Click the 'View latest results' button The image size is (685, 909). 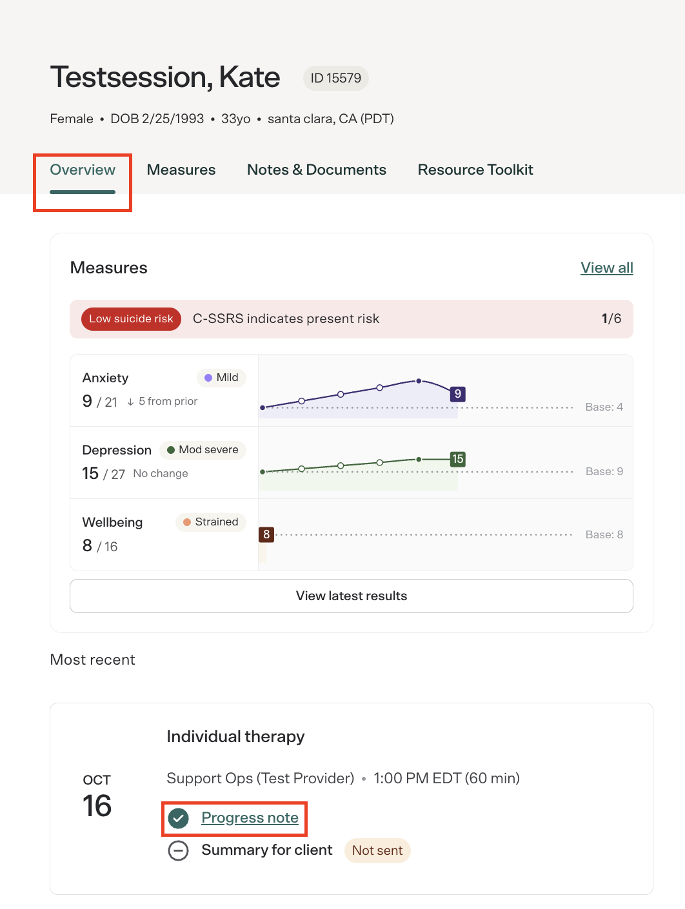352,596
